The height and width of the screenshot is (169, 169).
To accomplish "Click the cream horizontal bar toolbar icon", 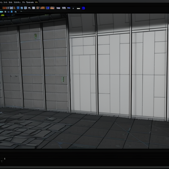I will click(x=79, y=8).
